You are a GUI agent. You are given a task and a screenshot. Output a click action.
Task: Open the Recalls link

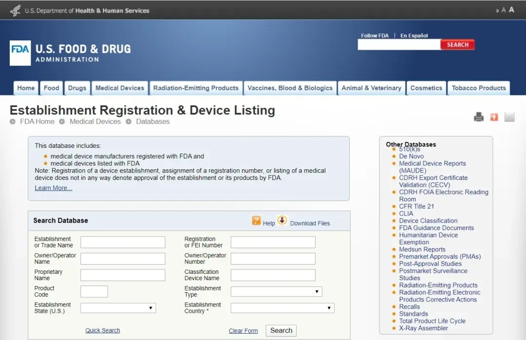(x=409, y=307)
